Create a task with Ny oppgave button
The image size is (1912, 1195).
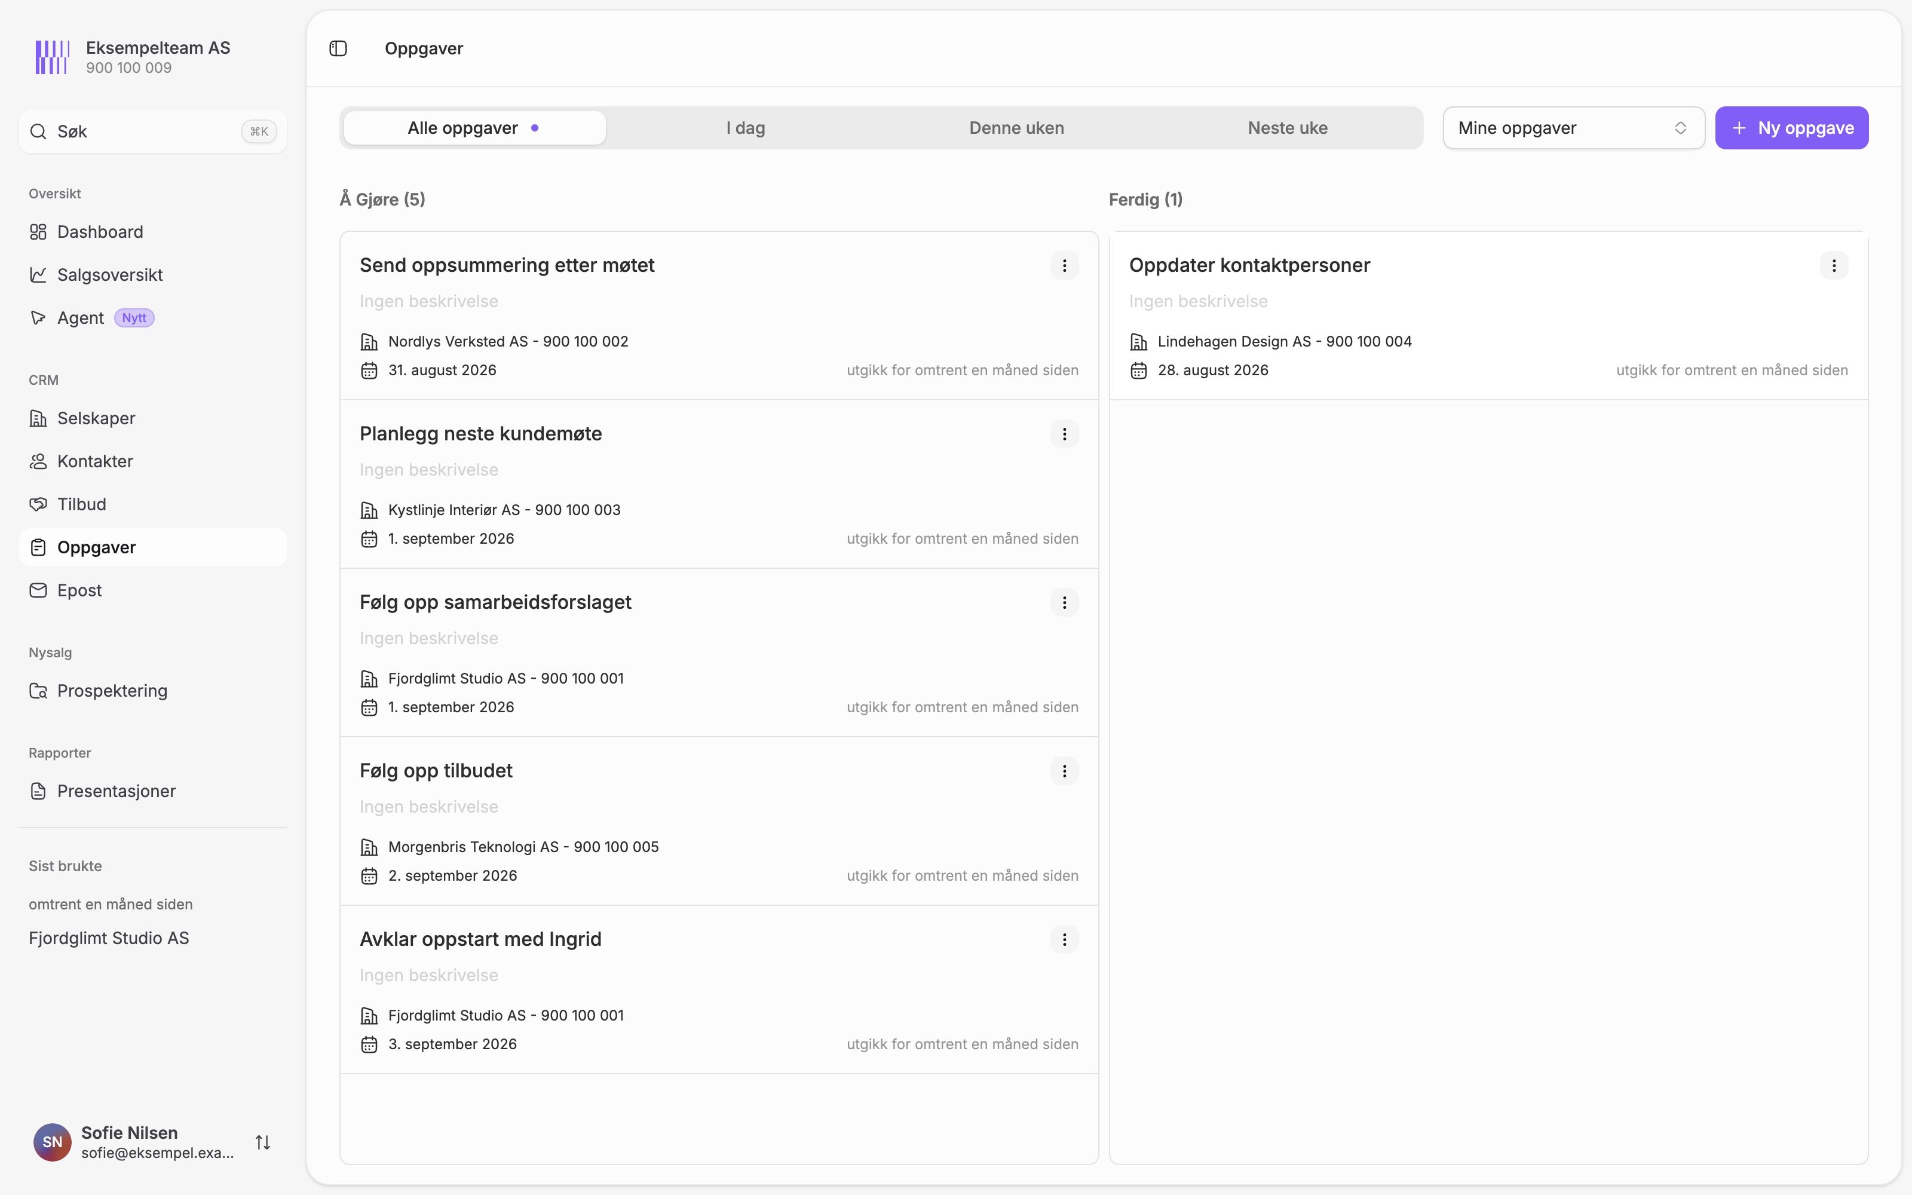coord(1791,128)
